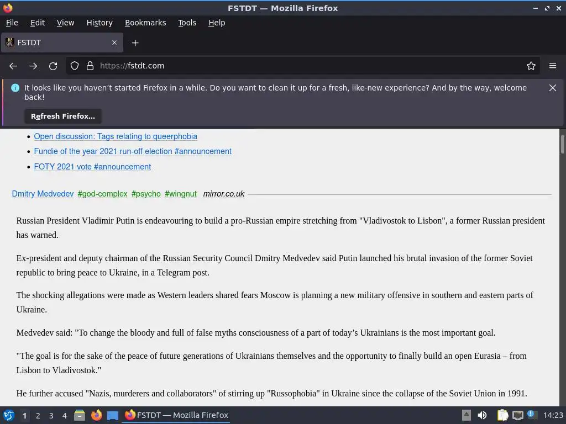Click the Refresh Firefox button
The width and height of the screenshot is (566, 424).
pos(63,116)
